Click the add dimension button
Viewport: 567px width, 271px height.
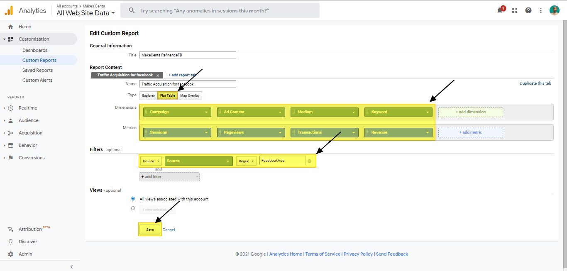pyautogui.click(x=471, y=112)
